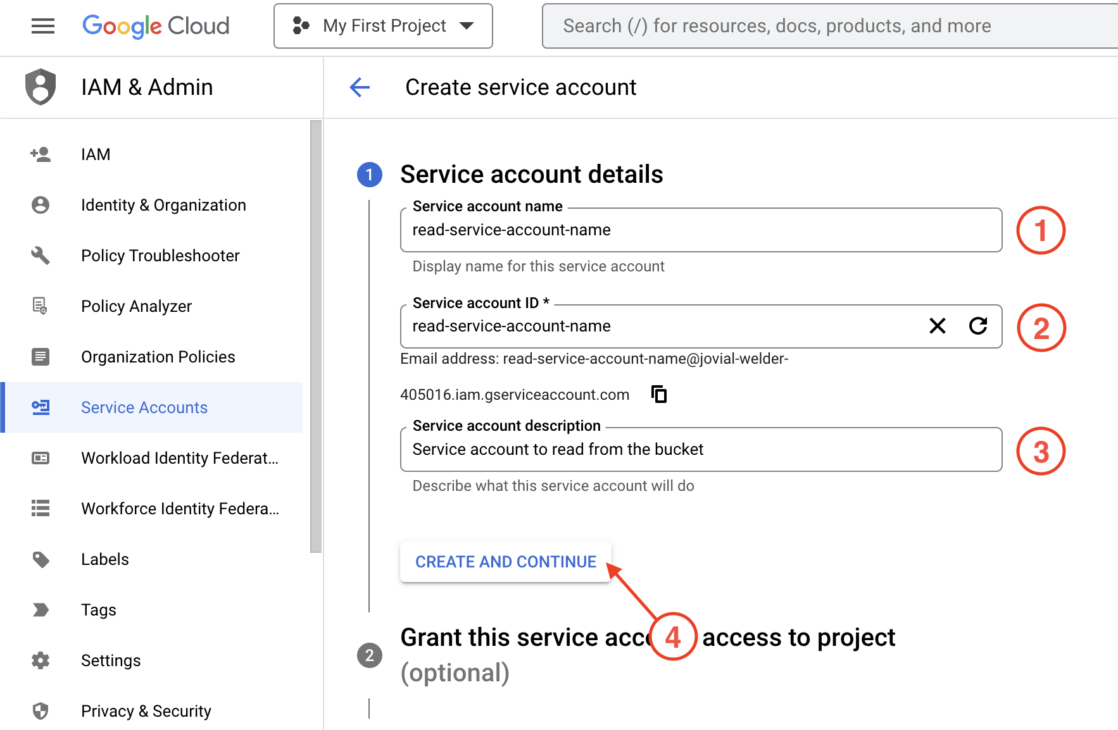Image resolution: width=1118 pixels, height=730 pixels.
Task: Open Workload Identity Federation
Action: coord(151,458)
